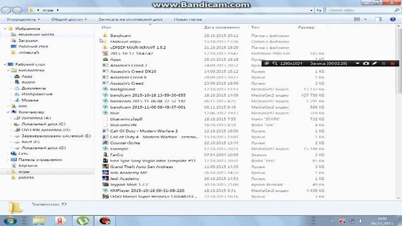The height and width of the screenshot is (226, 402).
Task: Open the Help question mark icon
Action: tap(393, 19)
